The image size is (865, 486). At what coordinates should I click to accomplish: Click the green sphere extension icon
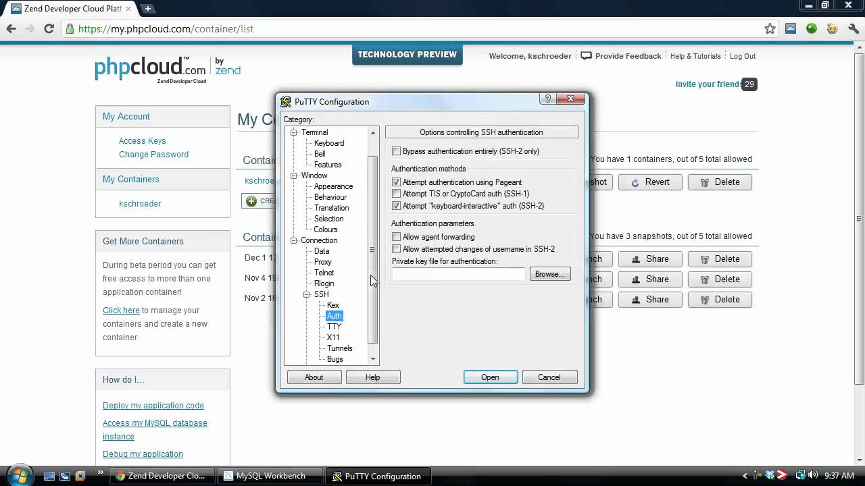pyautogui.click(x=812, y=28)
